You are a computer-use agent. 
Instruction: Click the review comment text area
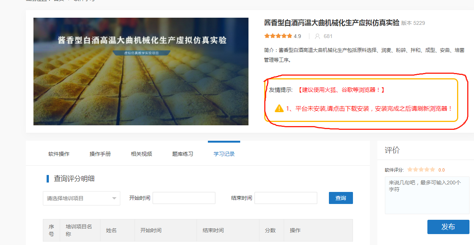(427, 195)
